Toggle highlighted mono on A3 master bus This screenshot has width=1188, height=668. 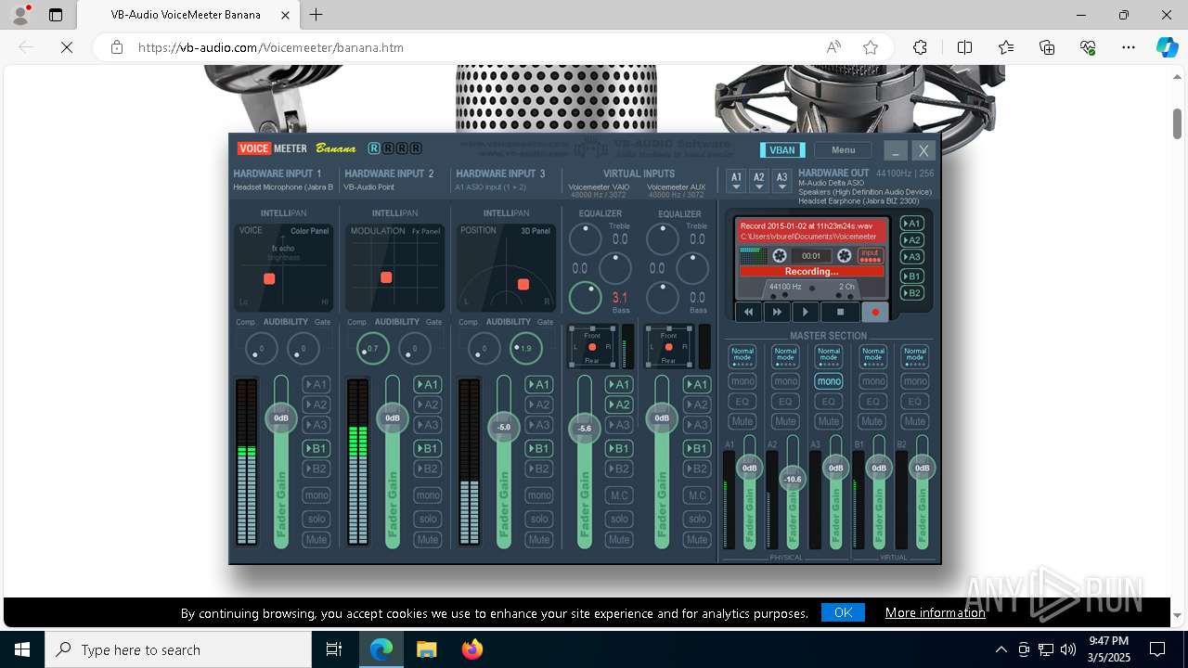coord(829,381)
